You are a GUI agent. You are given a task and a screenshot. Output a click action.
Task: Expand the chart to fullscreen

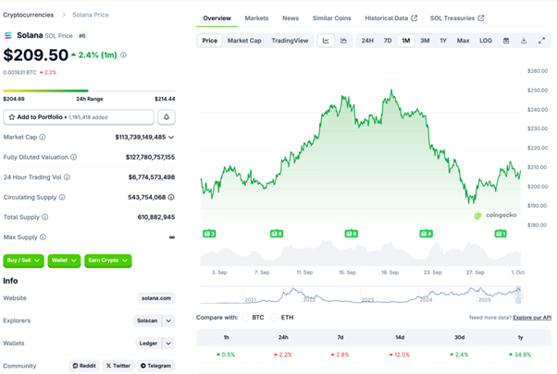coord(540,41)
